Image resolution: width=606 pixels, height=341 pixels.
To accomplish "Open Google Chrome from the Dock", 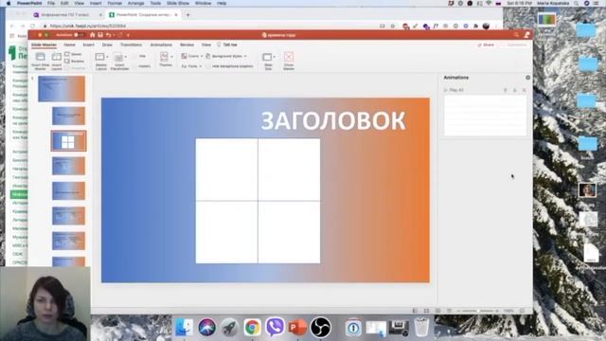I will click(x=253, y=327).
